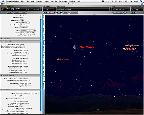
Task: Click the Spaceship button
Action: tap(74, 12)
